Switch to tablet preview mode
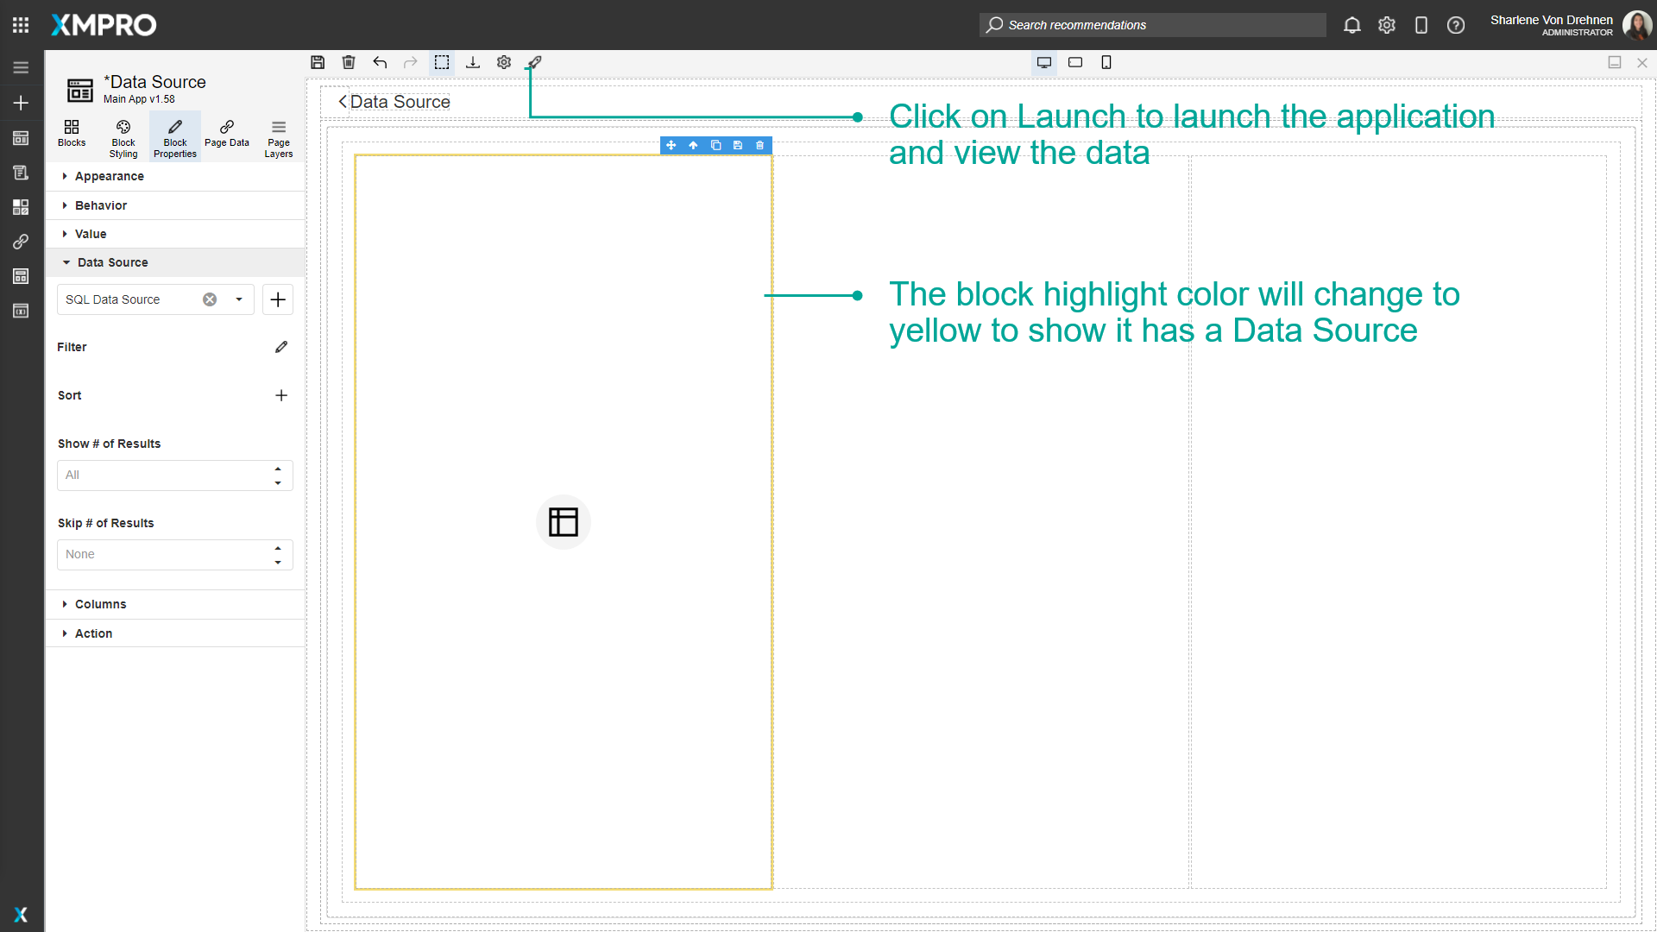Viewport: 1657px width, 932px height. point(1074,62)
